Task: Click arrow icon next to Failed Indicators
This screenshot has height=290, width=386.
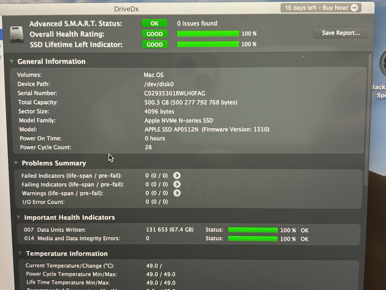Action: point(177,176)
